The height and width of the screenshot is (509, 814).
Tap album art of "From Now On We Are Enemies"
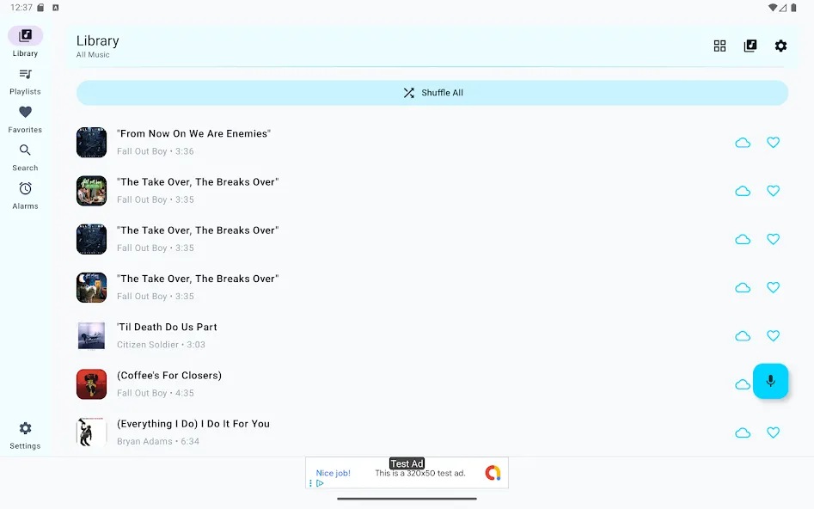pyautogui.click(x=91, y=143)
